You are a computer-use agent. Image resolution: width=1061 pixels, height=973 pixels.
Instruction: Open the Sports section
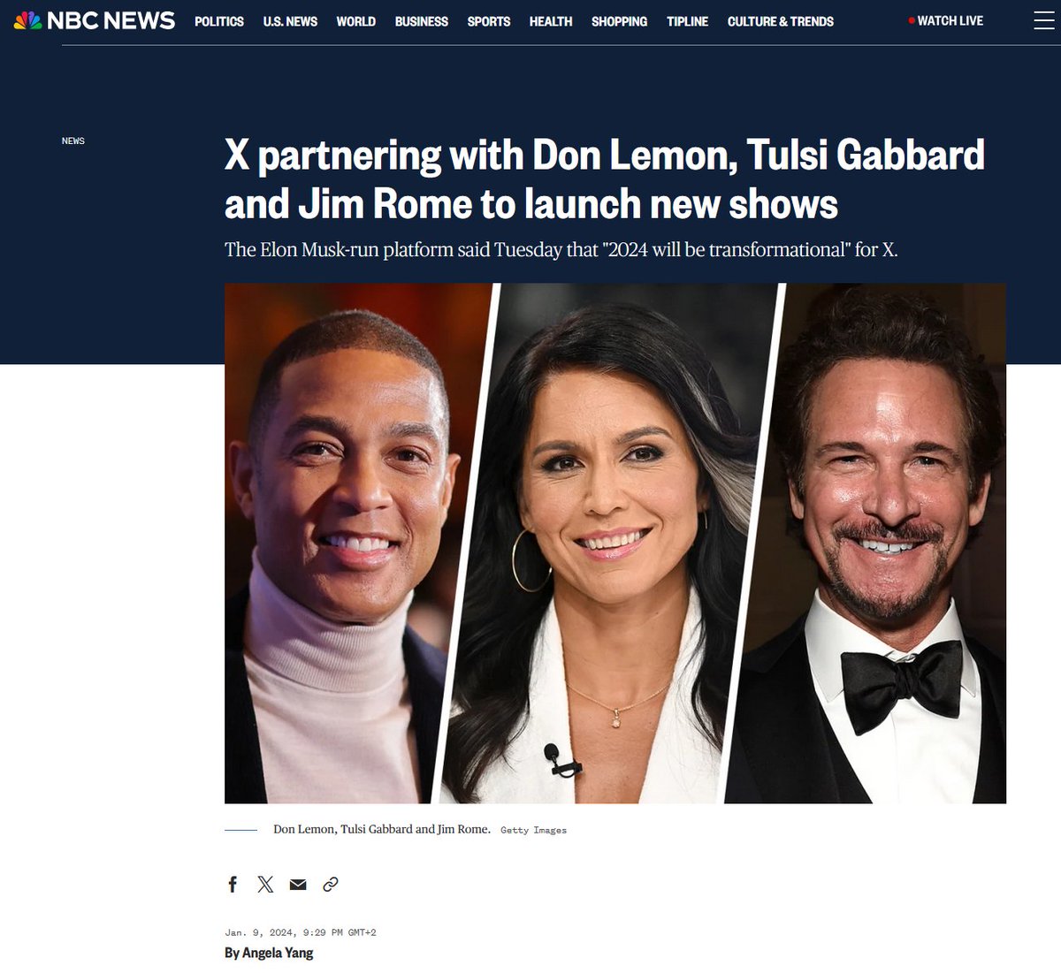(x=489, y=21)
